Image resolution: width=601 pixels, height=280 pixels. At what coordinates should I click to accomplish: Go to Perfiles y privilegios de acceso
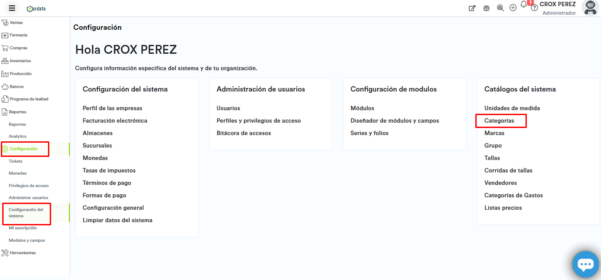[259, 121]
